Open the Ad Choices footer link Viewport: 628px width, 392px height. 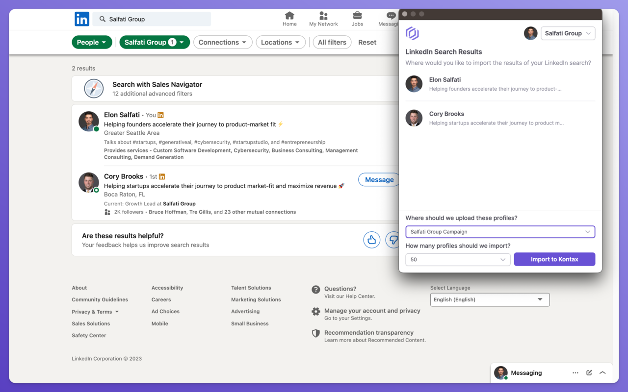point(165,311)
